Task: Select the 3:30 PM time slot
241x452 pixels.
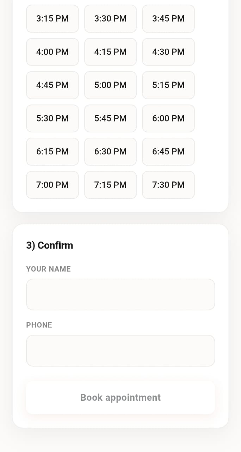Action: [x=110, y=18]
